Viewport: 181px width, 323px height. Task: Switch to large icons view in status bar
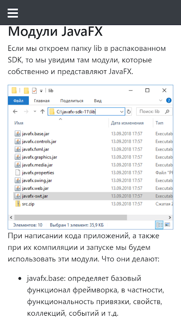[167, 225]
